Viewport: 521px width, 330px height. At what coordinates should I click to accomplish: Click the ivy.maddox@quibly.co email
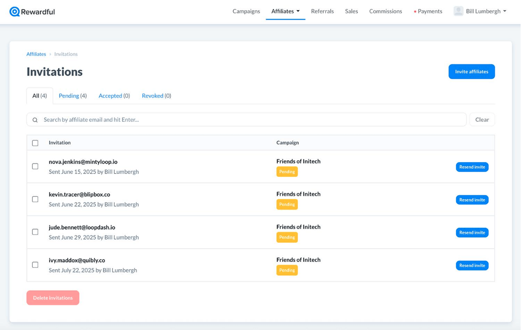[x=77, y=260]
